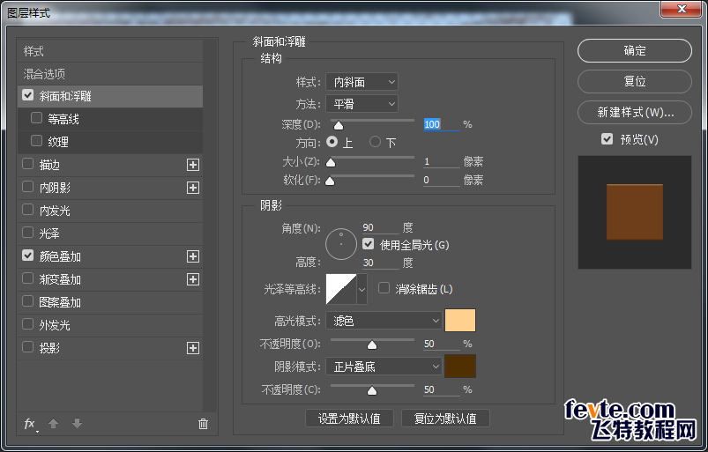The width and height of the screenshot is (708, 452).
Task: Select the 斜面和浮雕 row label
Action: [x=65, y=96]
